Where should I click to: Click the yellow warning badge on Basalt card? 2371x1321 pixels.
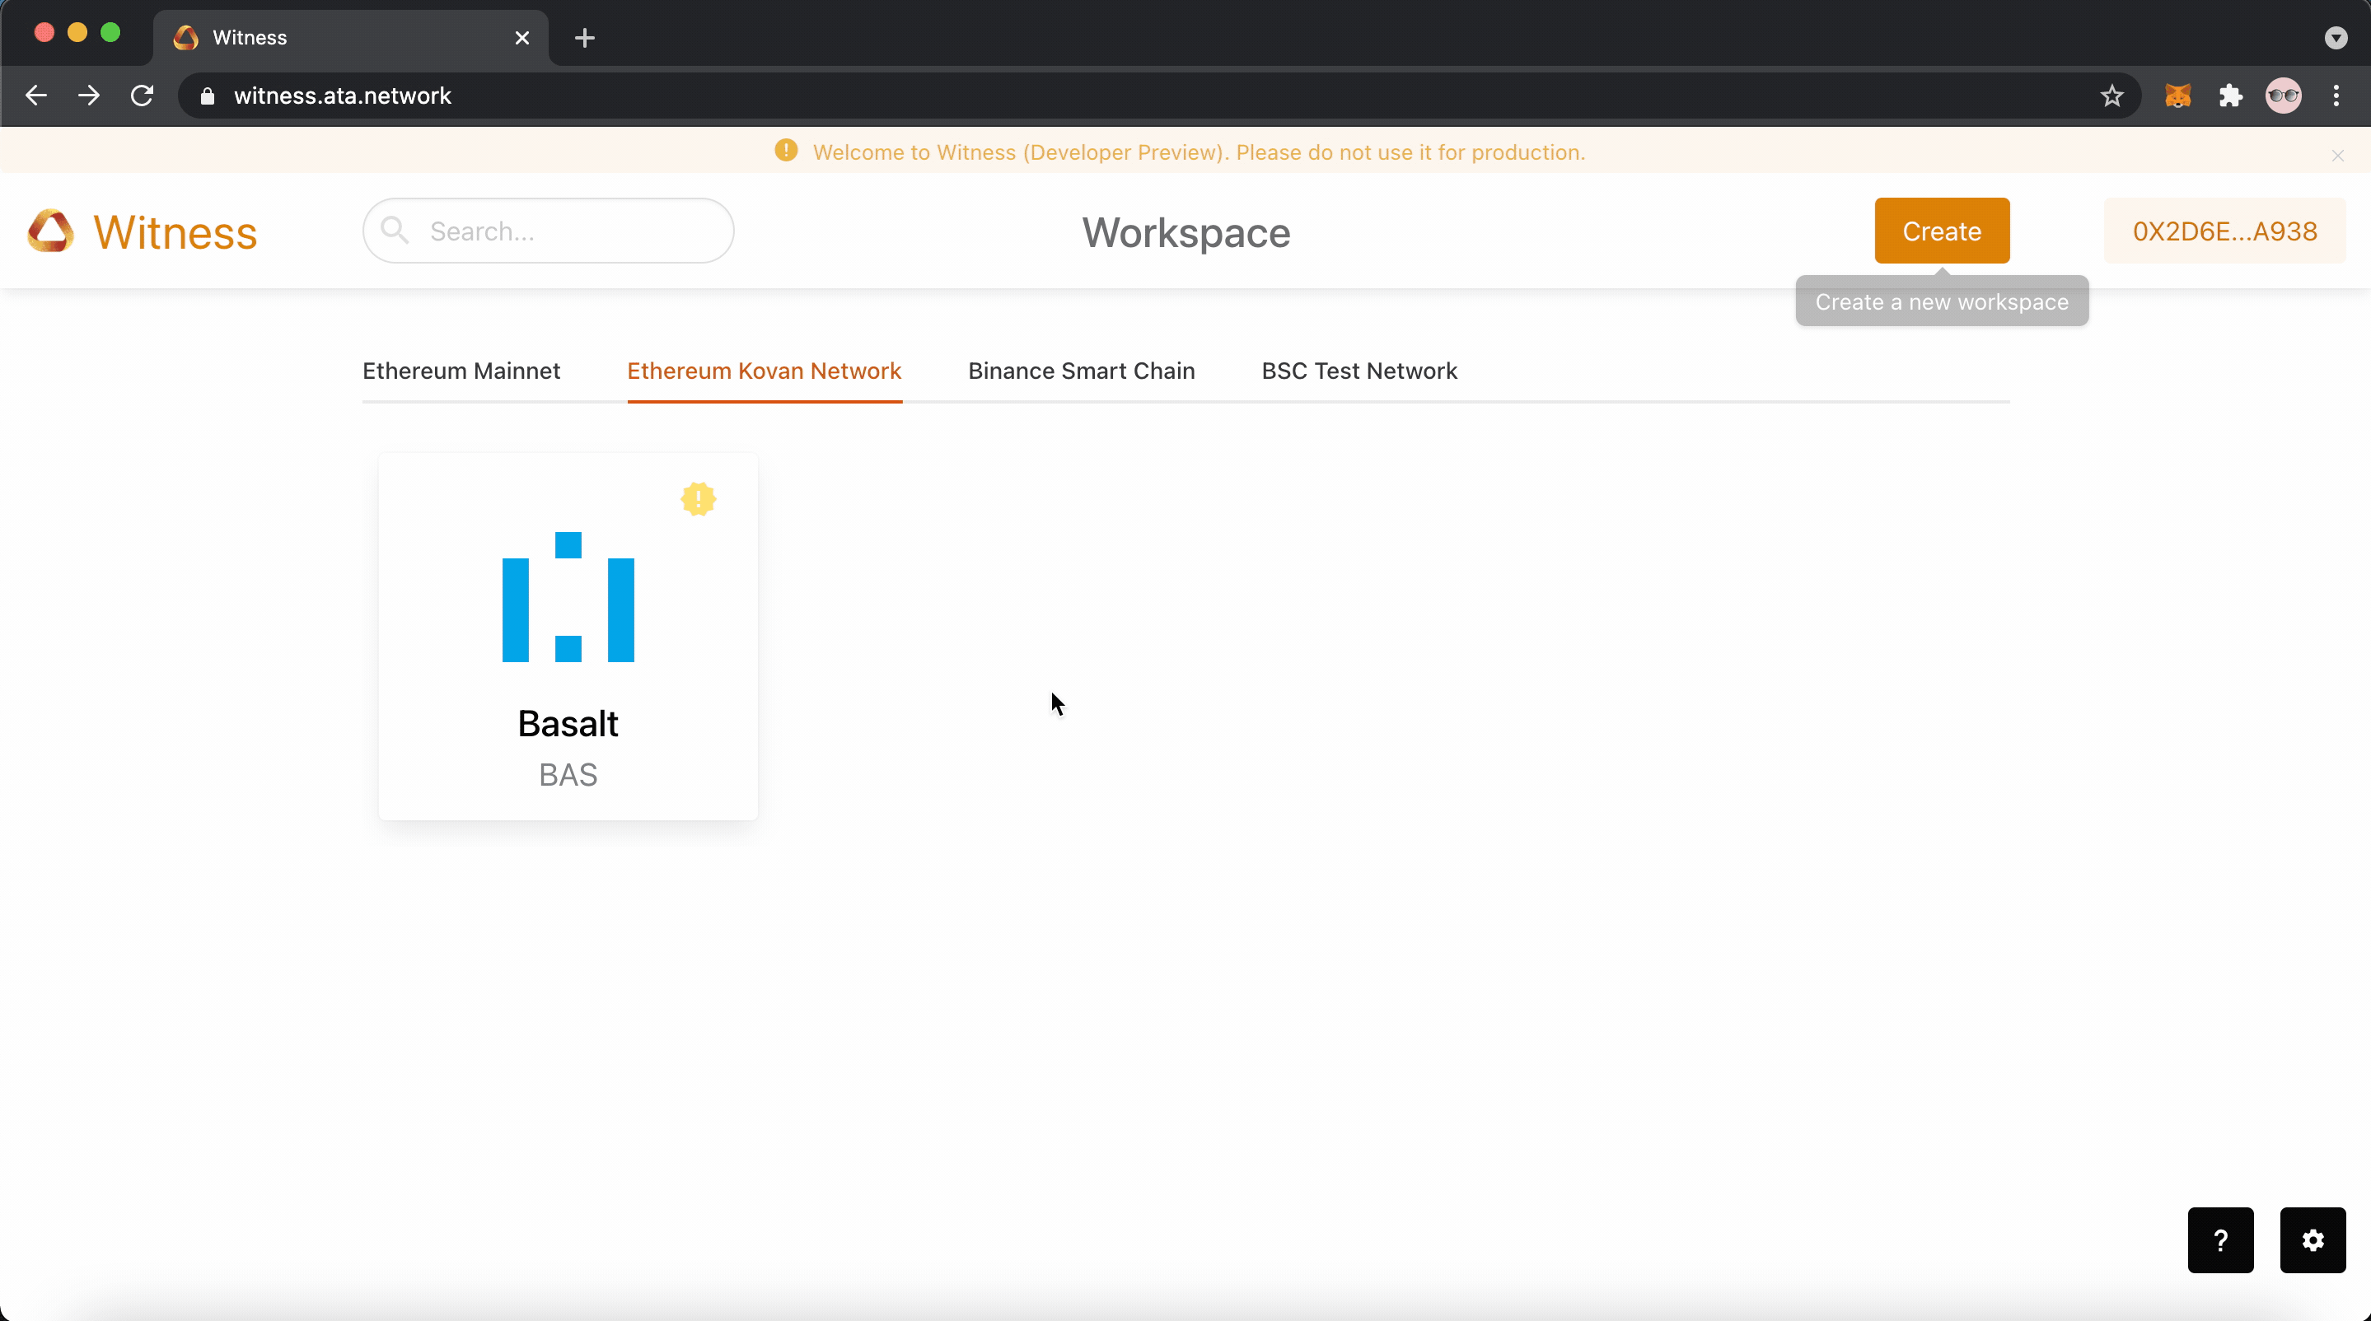pos(699,500)
